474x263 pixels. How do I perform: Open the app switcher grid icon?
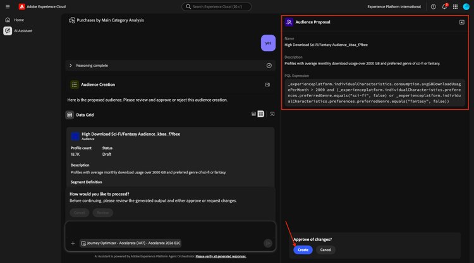point(455,7)
